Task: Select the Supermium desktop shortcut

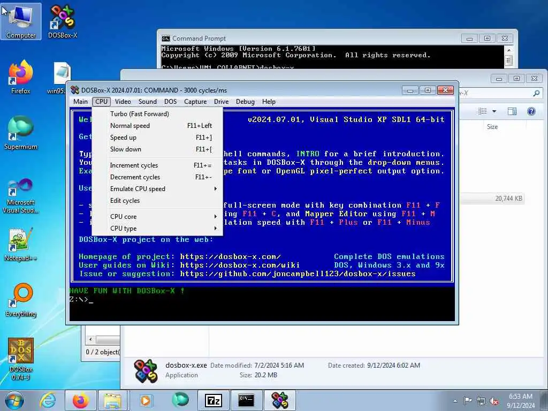Action: pos(21,133)
